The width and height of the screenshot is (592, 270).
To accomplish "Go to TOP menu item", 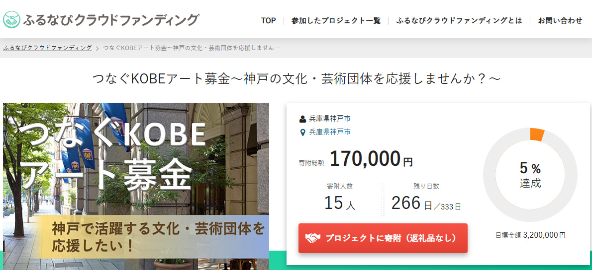I will (x=269, y=21).
